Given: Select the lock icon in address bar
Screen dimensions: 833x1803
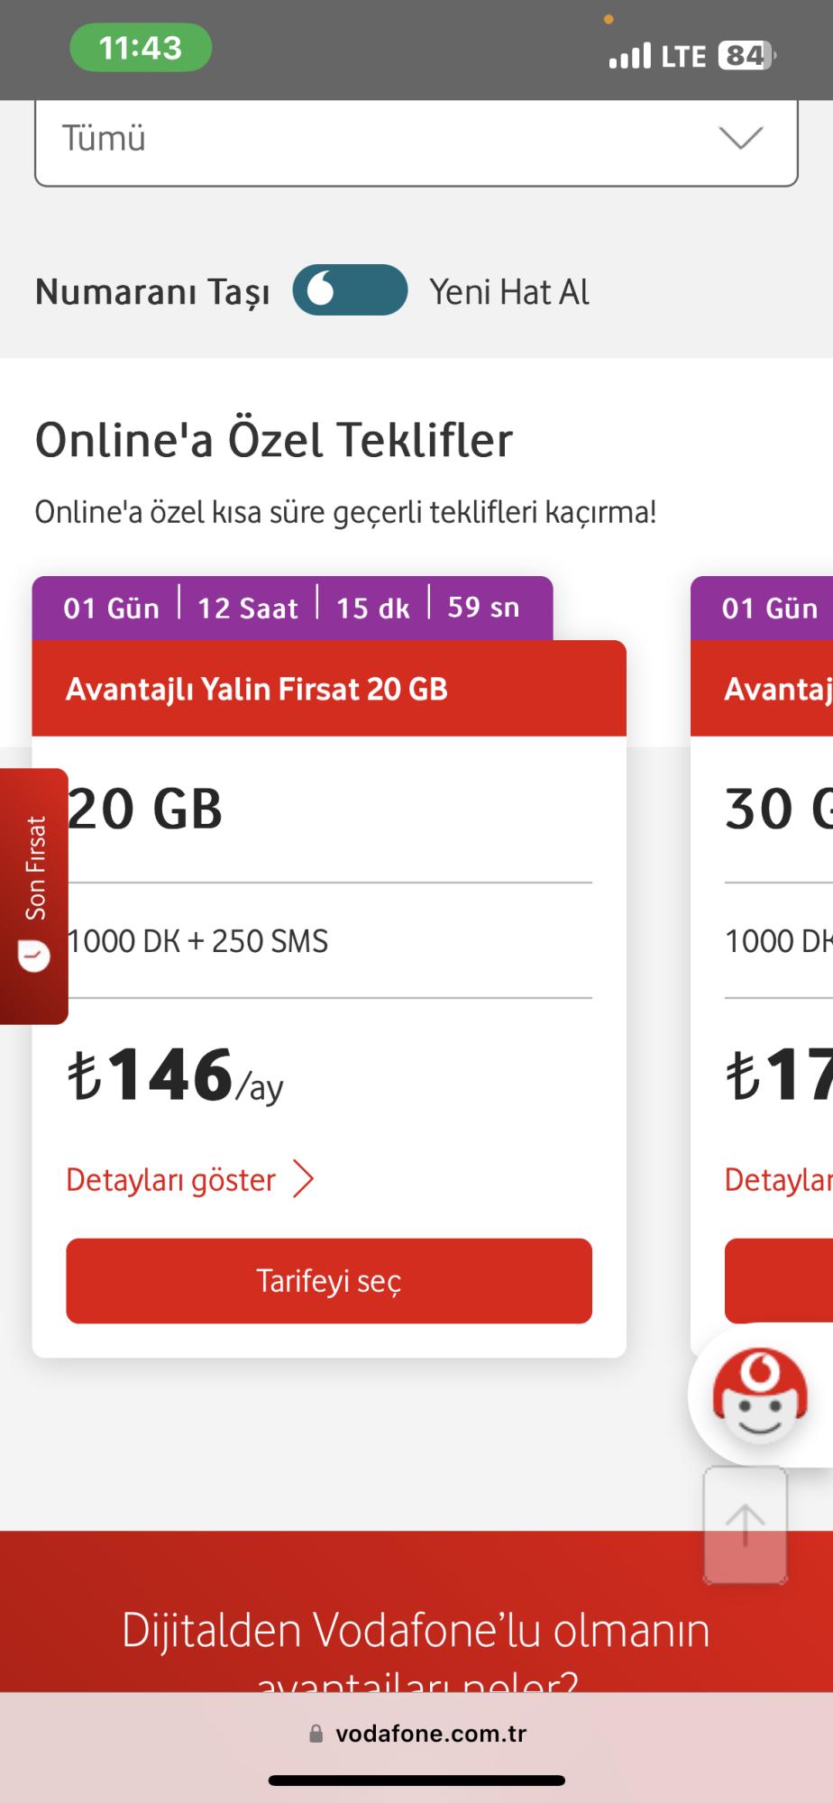Looking at the screenshot, I should click(x=316, y=1734).
